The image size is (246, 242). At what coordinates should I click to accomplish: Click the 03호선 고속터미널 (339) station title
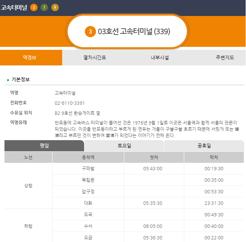(134, 32)
